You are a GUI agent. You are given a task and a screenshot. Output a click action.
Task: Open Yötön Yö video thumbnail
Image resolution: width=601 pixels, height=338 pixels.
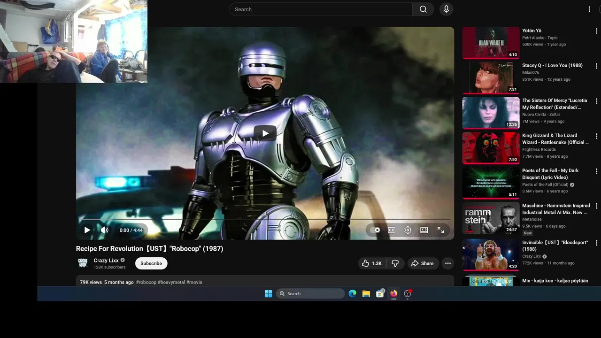[491, 43]
